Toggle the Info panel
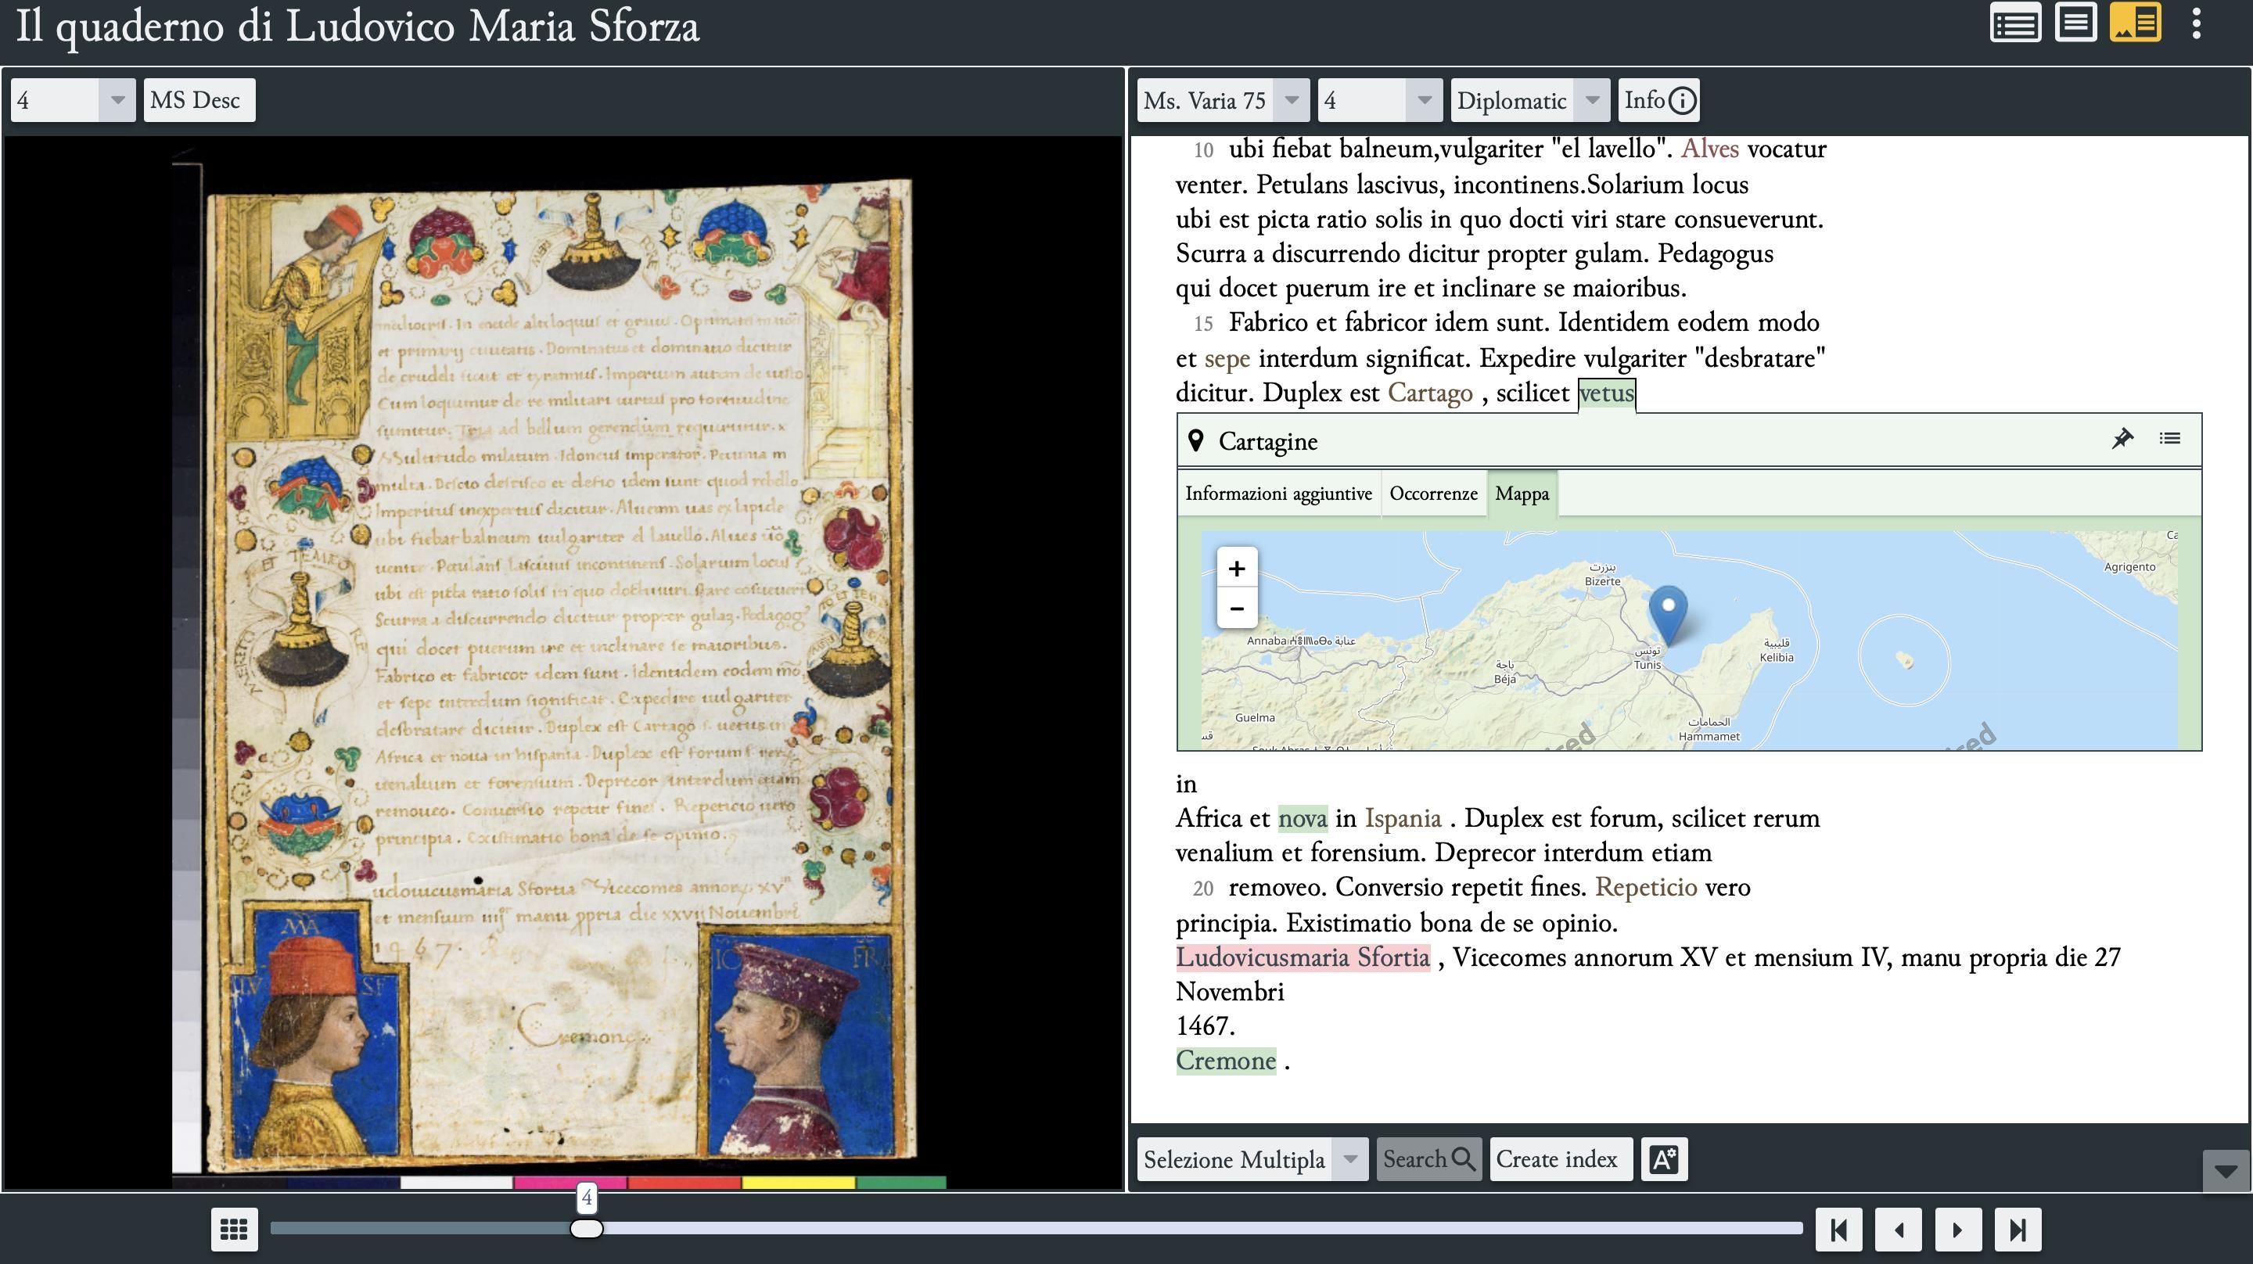 click(1658, 99)
